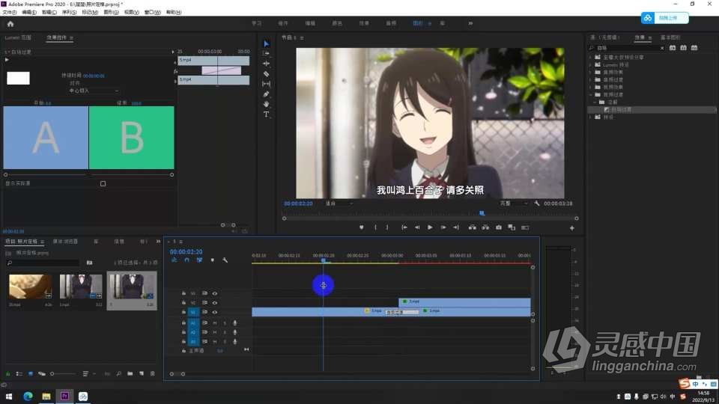Viewport: 719px width, 404px height.
Task: Select the Slip tool
Action: (x=267, y=84)
